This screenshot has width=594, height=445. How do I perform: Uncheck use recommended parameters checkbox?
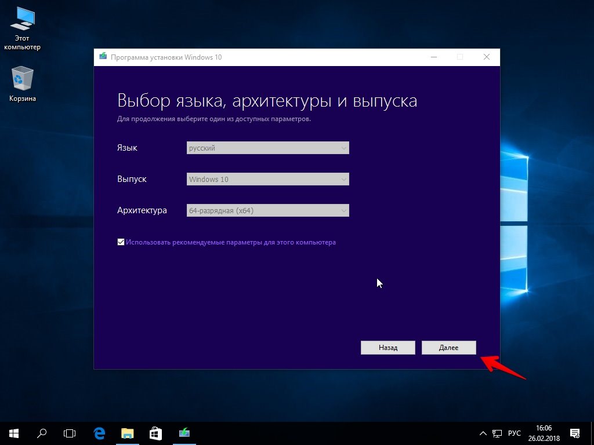coord(121,242)
